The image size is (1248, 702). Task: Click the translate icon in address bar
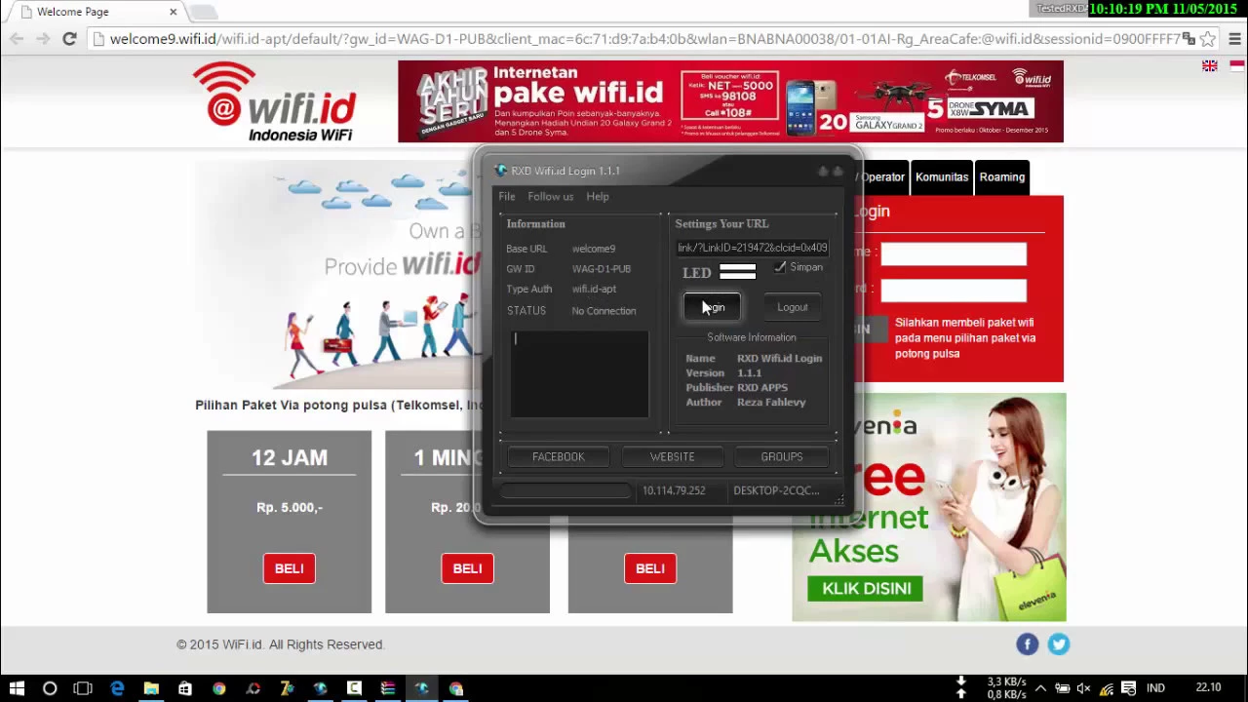click(x=1189, y=39)
